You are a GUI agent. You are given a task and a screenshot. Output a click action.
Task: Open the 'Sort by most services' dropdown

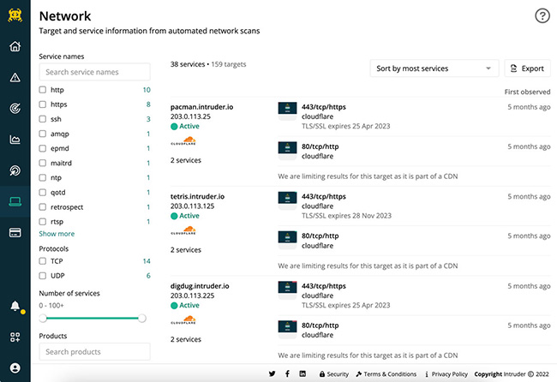point(434,69)
